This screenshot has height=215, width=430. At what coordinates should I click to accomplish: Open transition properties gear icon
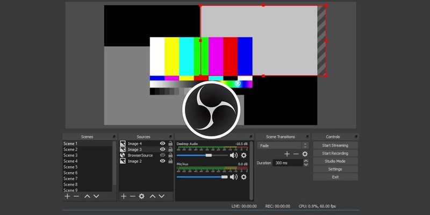[x=305, y=154]
